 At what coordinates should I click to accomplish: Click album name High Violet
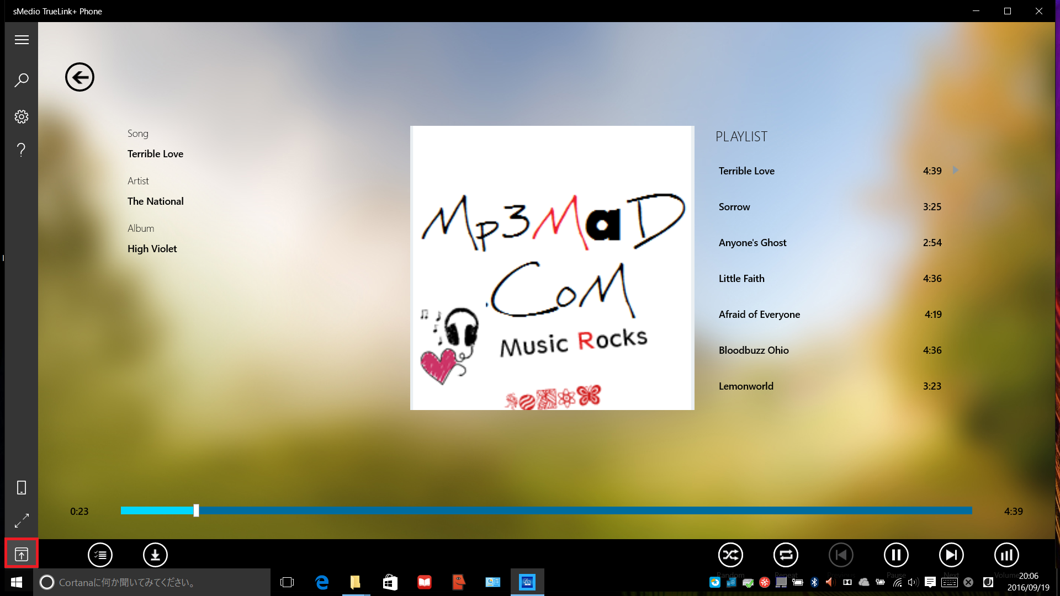[152, 249]
